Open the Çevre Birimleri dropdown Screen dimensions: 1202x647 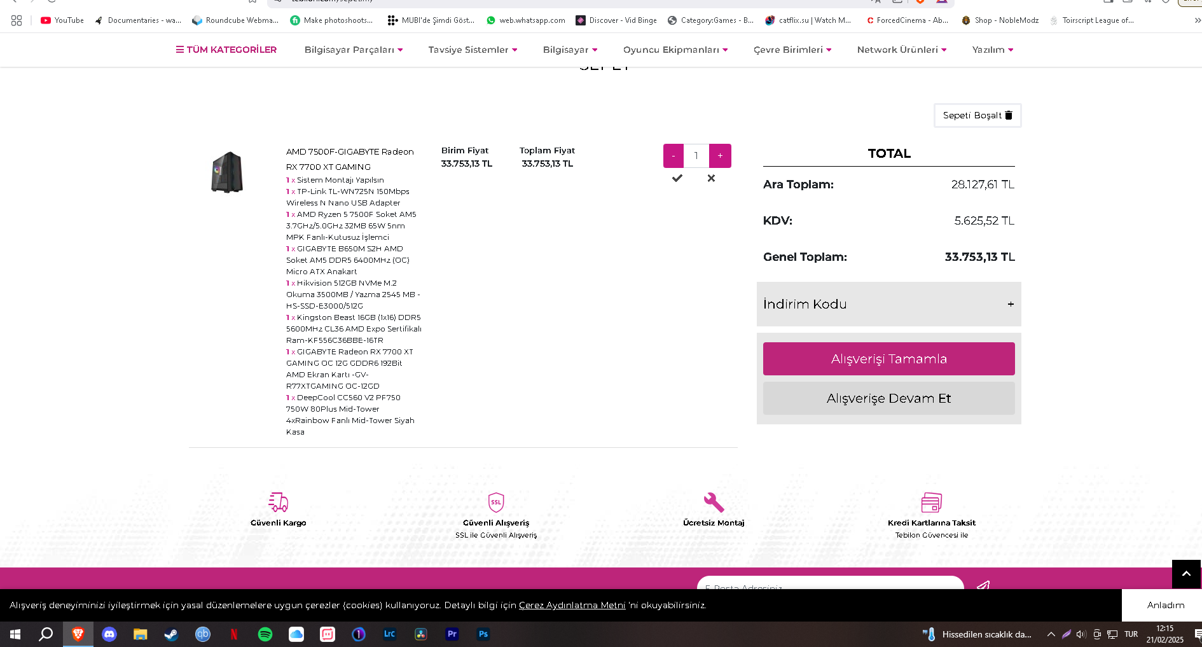point(792,50)
